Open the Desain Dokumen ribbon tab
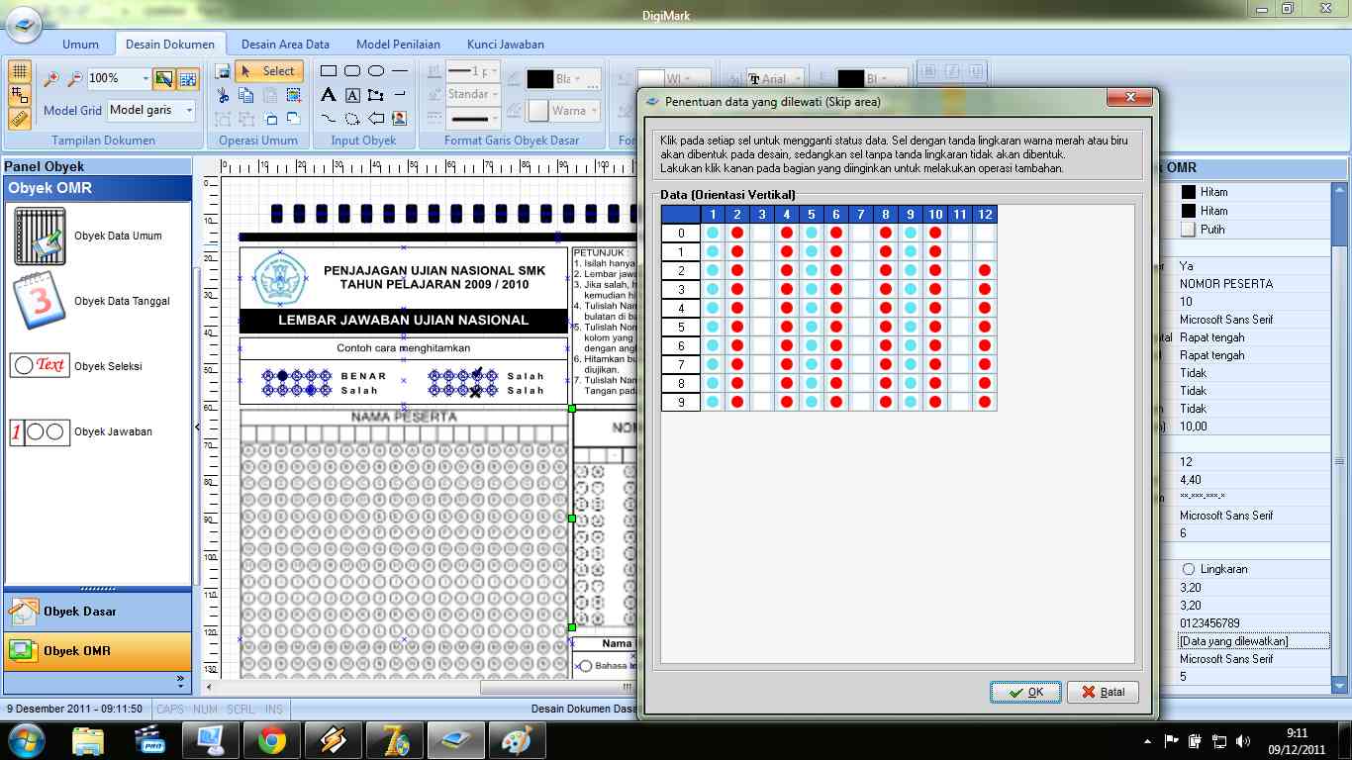Screen dimensions: 1352x760 (x=170, y=45)
